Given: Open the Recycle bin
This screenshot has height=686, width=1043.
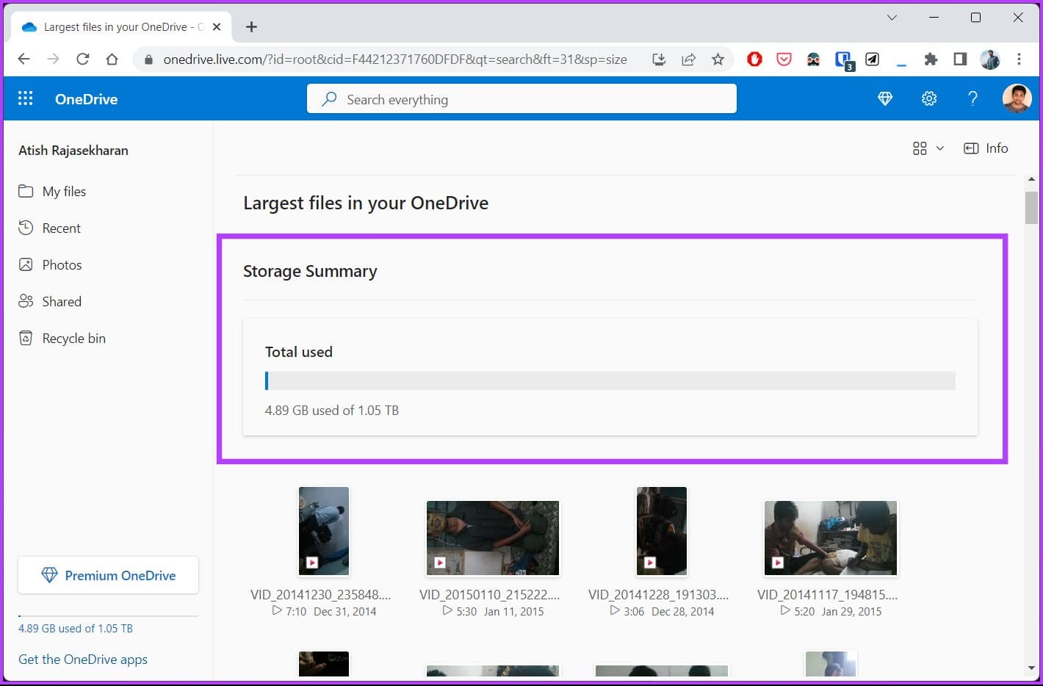Looking at the screenshot, I should (x=71, y=338).
